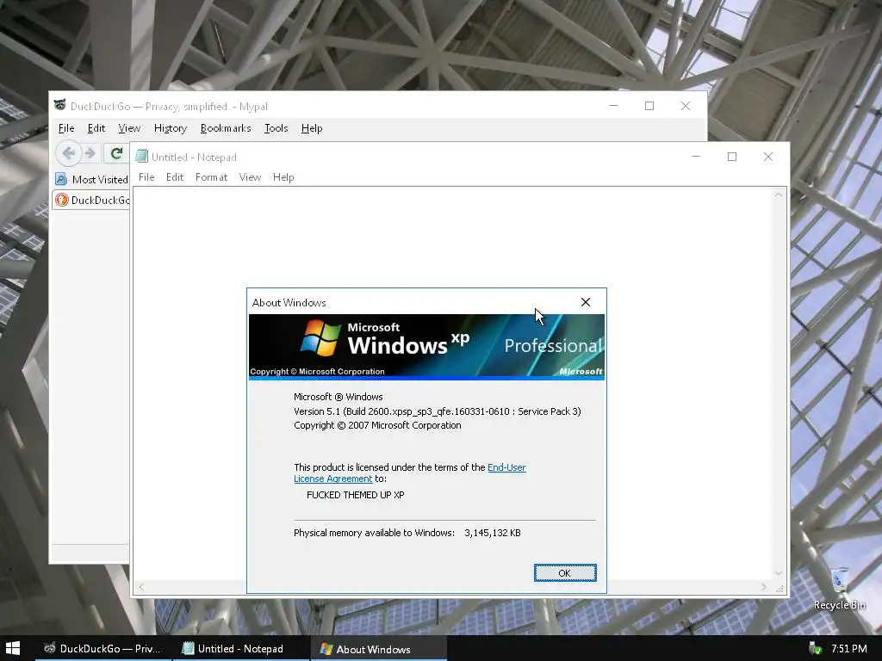Switch to Untitled - Notepad taskbar button
This screenshot has height=661, width=882.
click(241, 649)
